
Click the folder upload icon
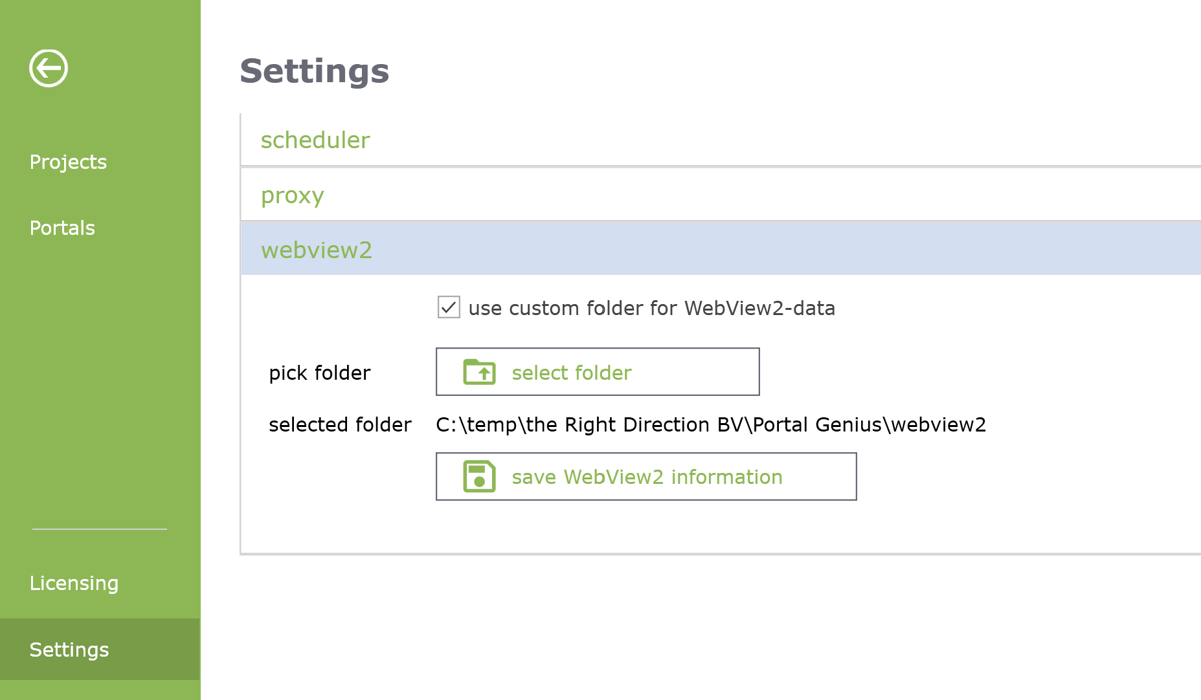(480, 372)
